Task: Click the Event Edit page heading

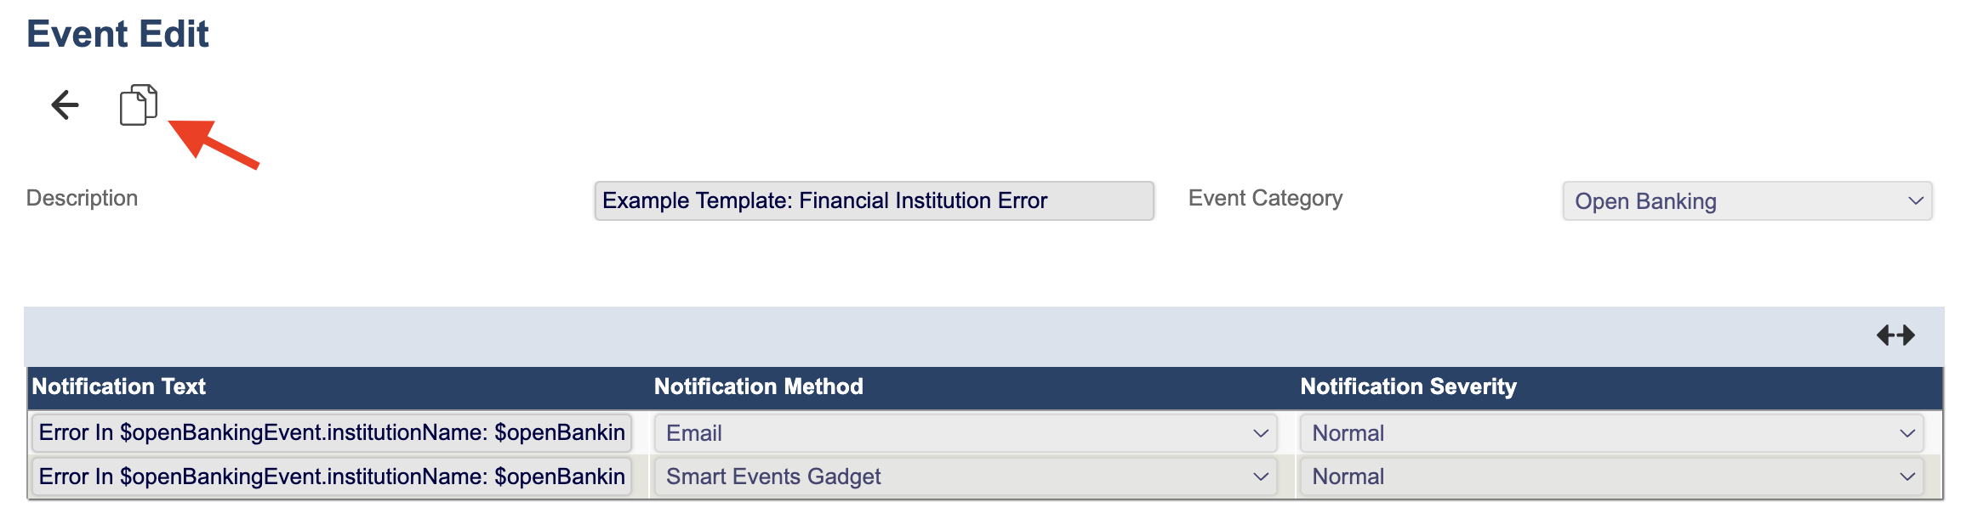Action: pyautogui.click(x=118, y=34)
